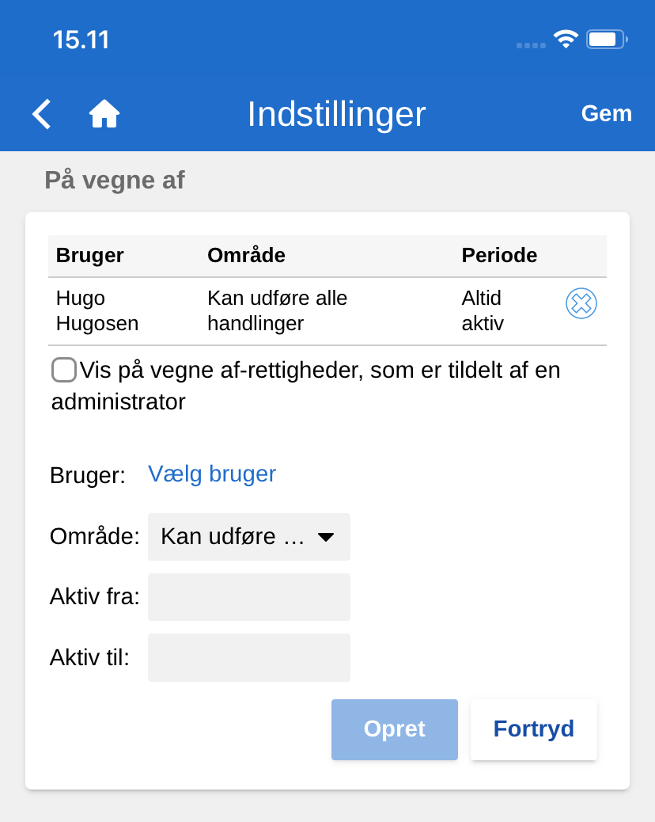Tap the cellular signal dots

531,45
